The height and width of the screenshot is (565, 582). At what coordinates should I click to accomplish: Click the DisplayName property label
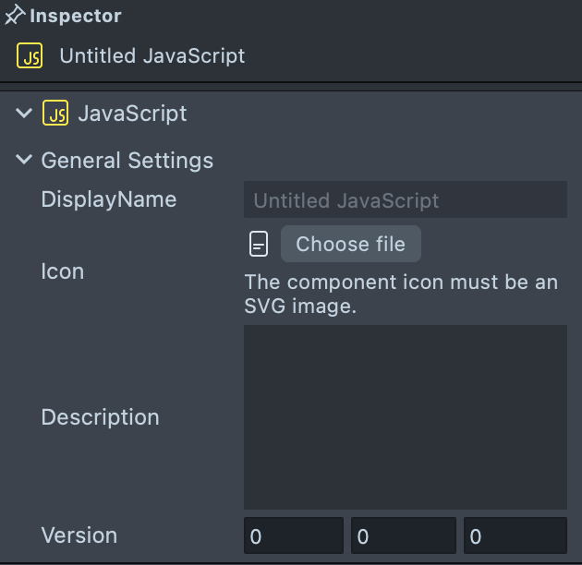109,199
